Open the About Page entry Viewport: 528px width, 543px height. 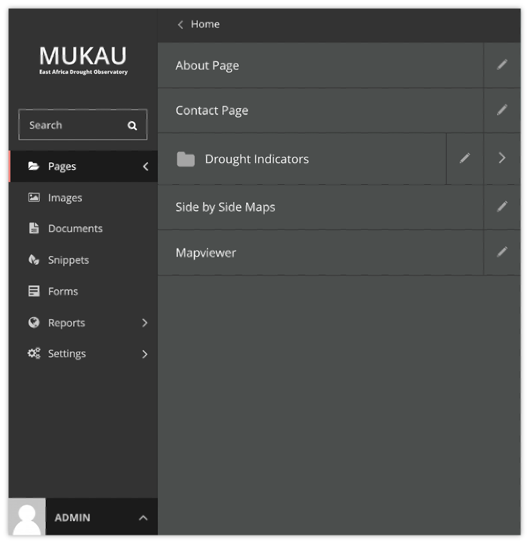(x=320, y=65)
